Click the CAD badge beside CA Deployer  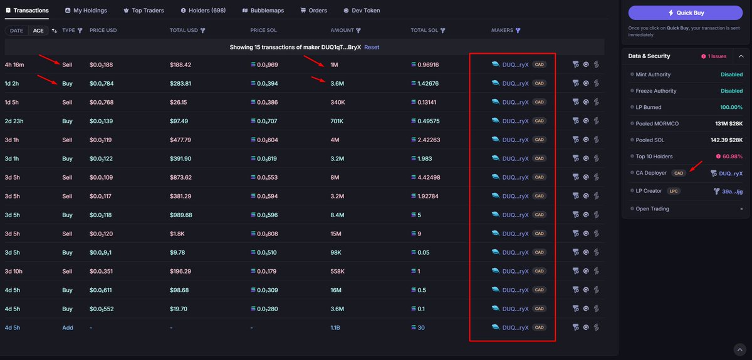pyautogui.click(x=679, y=173)
